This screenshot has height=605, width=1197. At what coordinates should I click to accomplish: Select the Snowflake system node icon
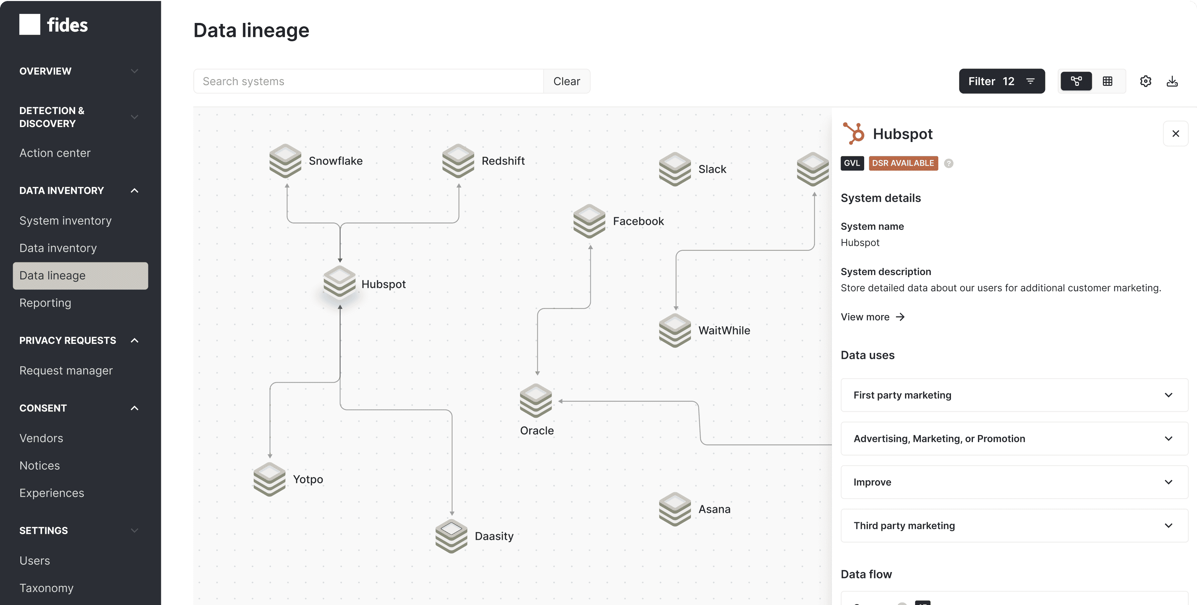(285, 161)
